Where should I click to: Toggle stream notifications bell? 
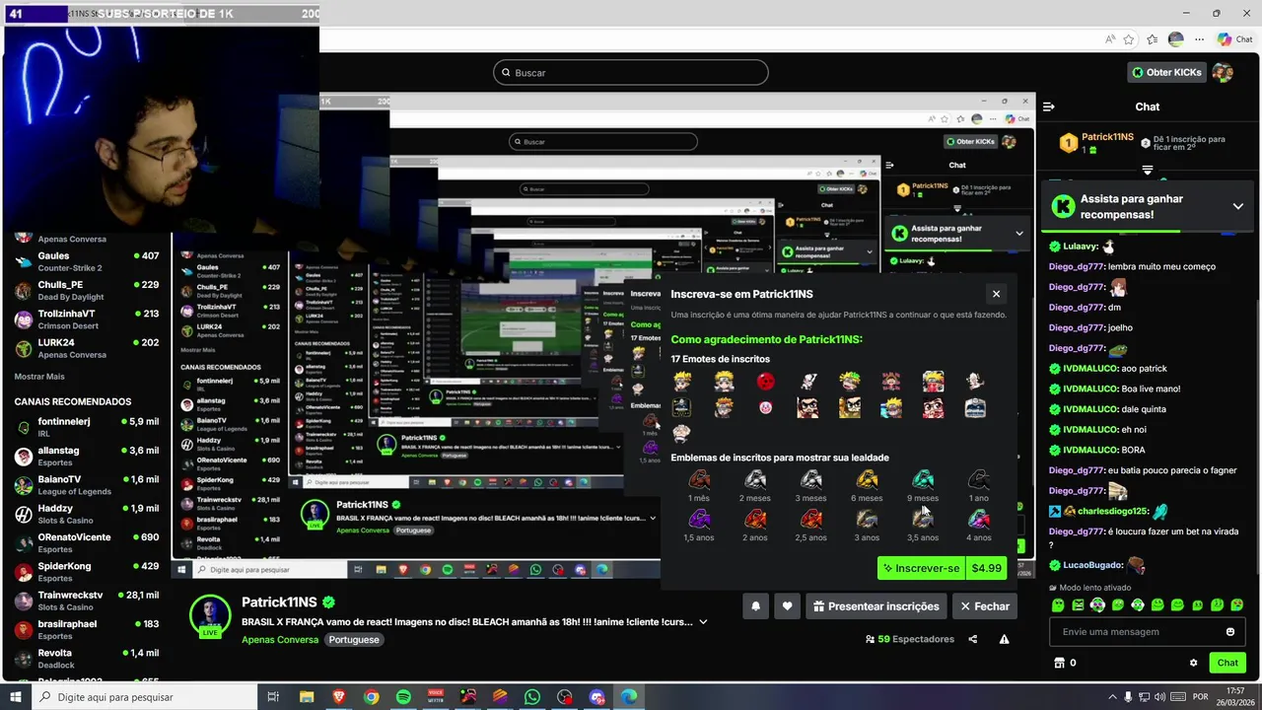[x=755, y=606]
